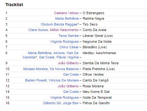Open the Baden Powell artist link

[36, 80]
